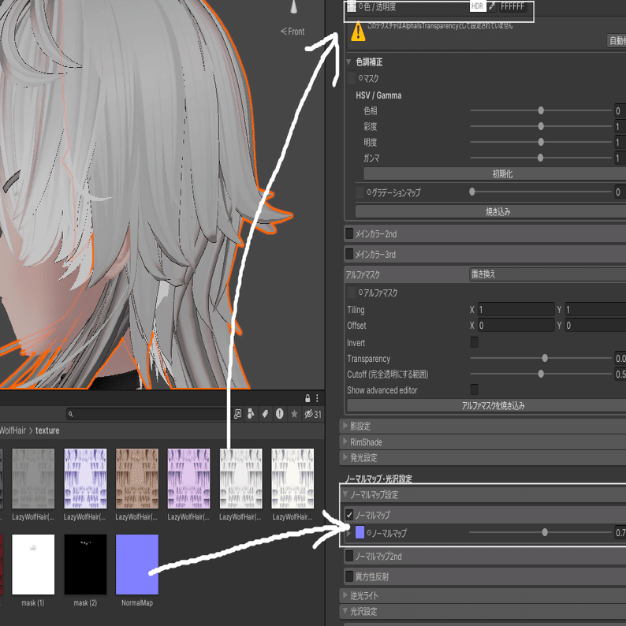
Task: Adjust the 色相 hue slider
Action: (541, 110)
